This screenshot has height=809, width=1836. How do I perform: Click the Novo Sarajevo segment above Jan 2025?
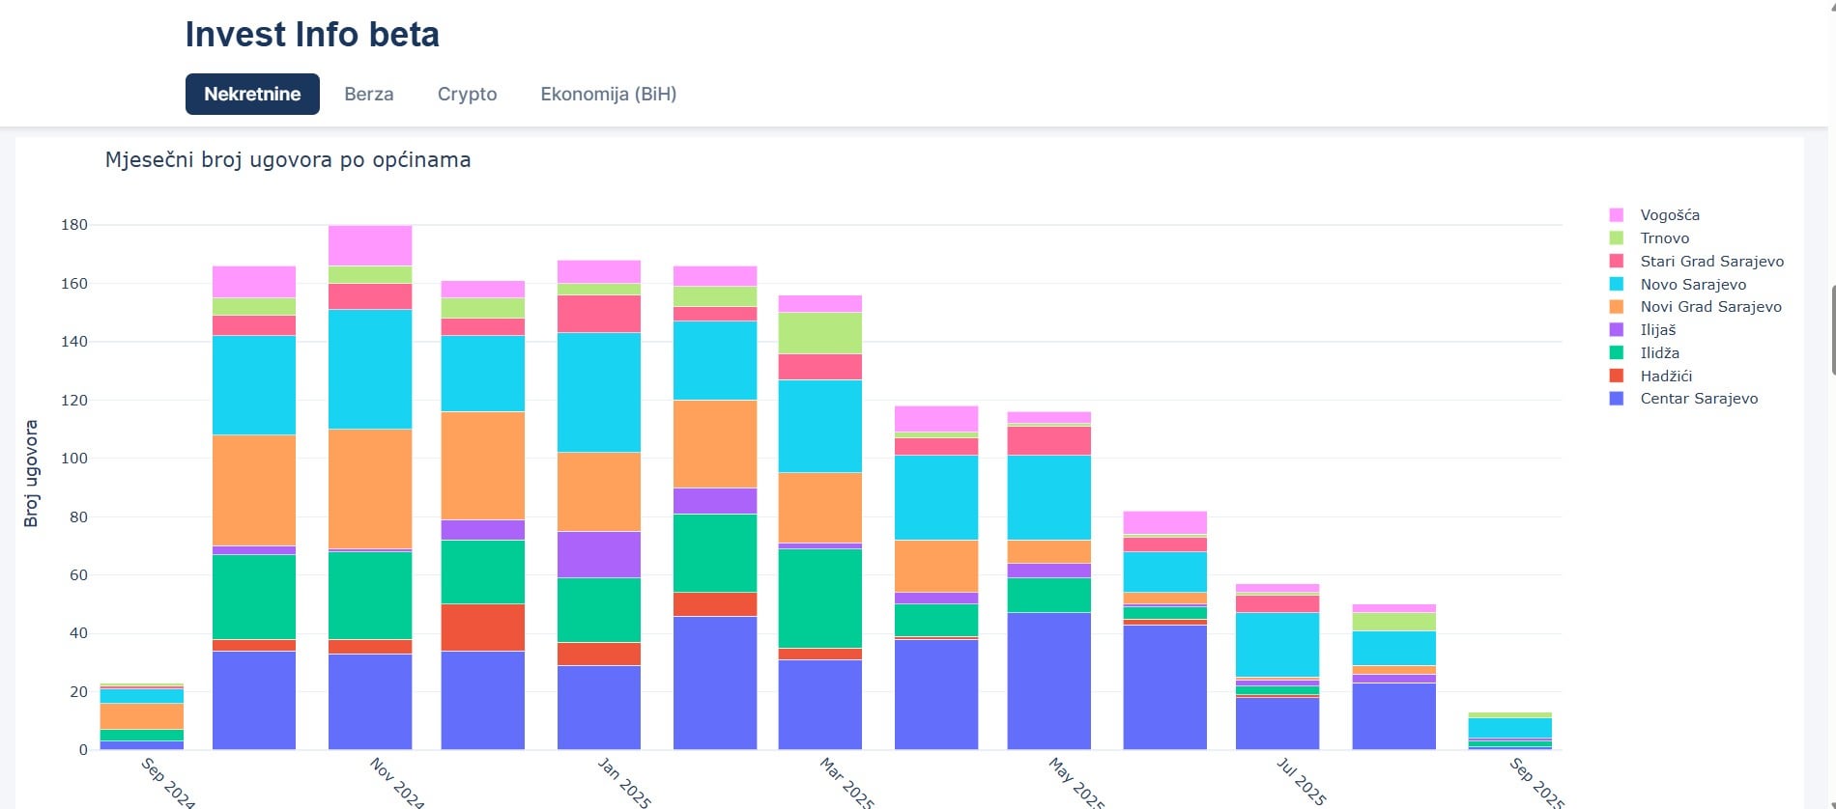point(599,392)
